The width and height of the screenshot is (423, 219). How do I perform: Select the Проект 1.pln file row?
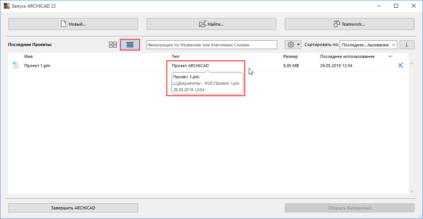point(208,65)
